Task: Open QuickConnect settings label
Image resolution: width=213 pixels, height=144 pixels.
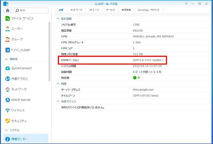Action: (x=21, y=68)
